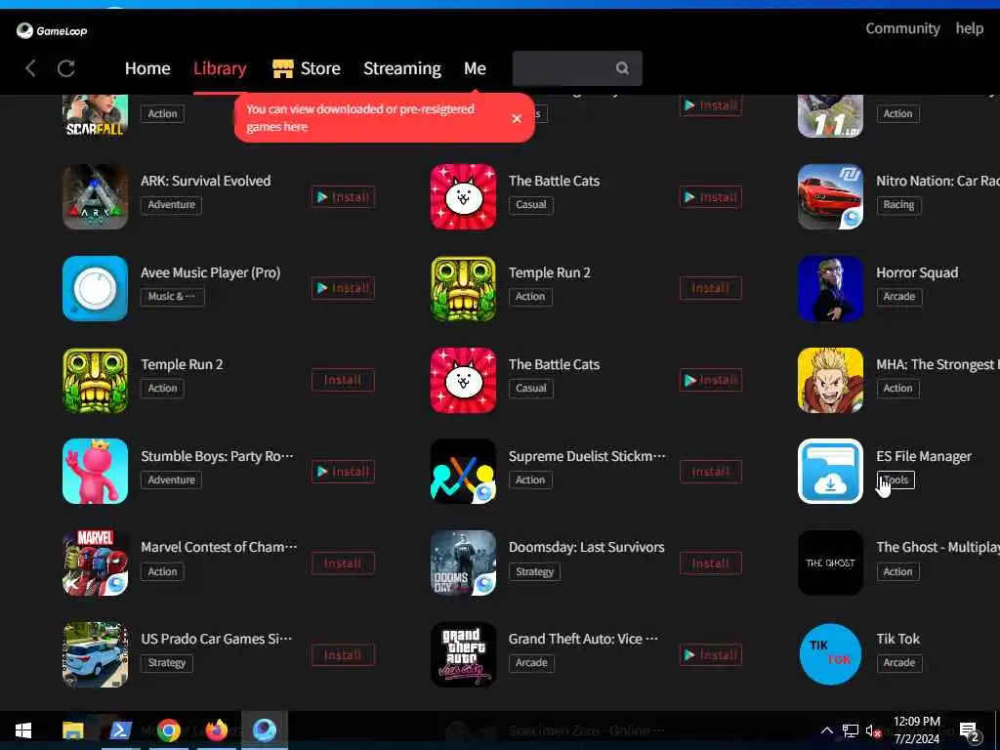Install US Prado Car Games
Image resolution: width=1000 pixels, height=750 pixels.
click(x=343, y=655)
